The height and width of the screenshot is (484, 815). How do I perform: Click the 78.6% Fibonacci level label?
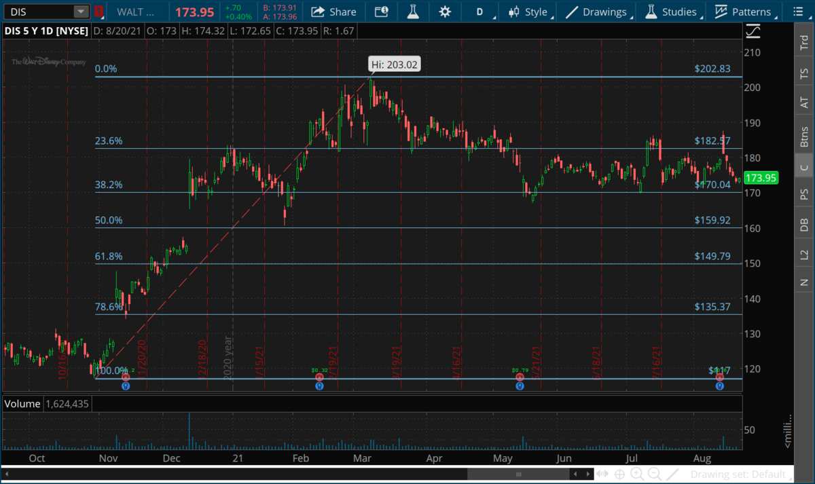point(108,307)
